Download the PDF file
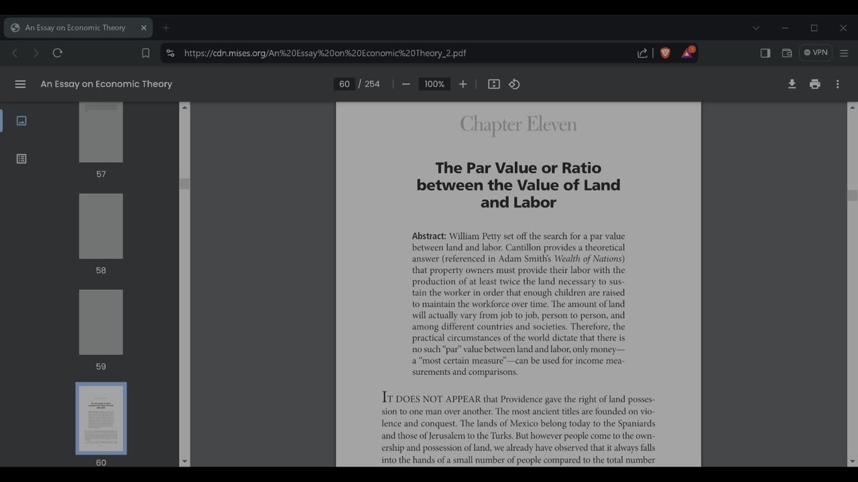 [x=792, y=84]
